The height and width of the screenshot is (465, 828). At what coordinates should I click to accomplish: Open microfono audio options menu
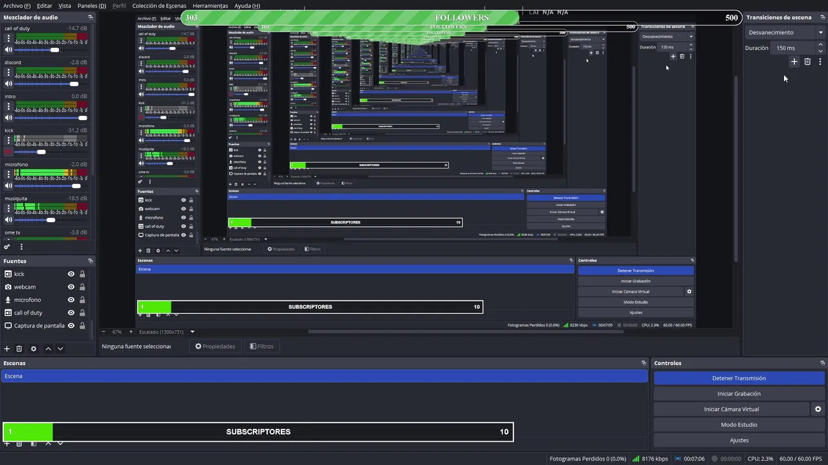pos(8,174)
